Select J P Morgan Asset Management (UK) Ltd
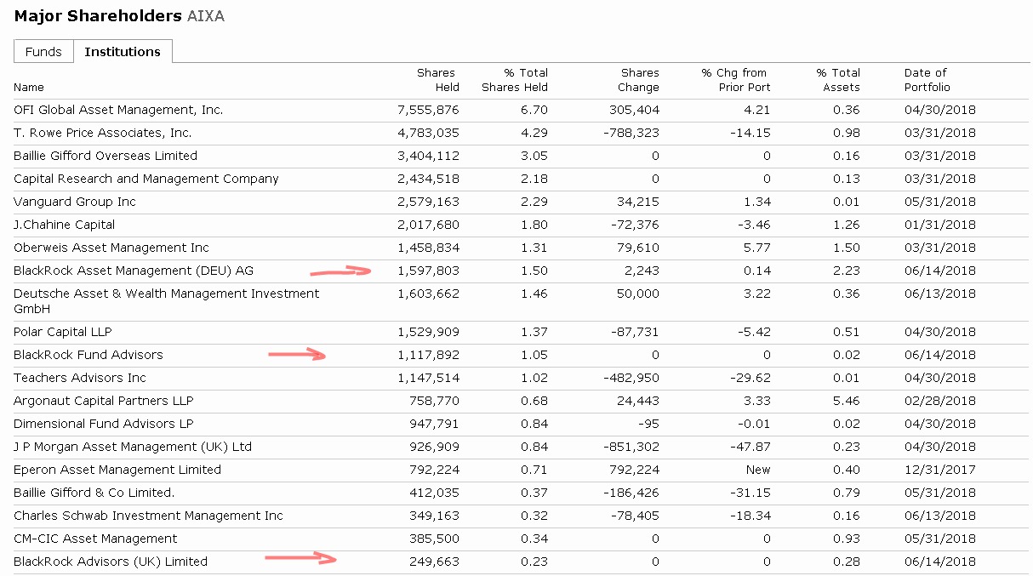 [x=133, y=447]
